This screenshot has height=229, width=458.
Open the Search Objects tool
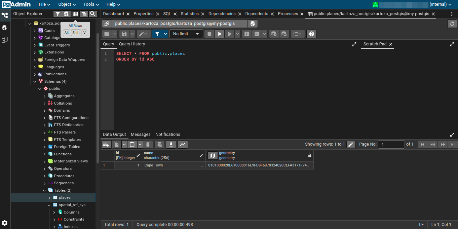click(x=93, y=14)
